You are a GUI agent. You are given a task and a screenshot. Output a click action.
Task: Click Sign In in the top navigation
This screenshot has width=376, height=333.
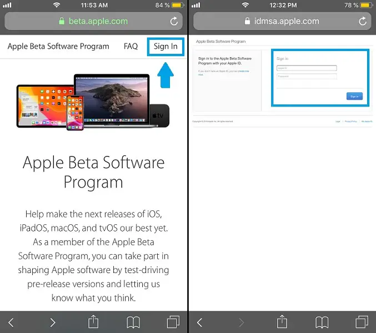point(166,47)
